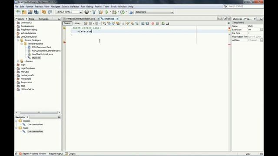This screenshot has height=156, width=278.
Task: Click the Previous Bookmark editor icon
Action: click(x=128, y=23)
